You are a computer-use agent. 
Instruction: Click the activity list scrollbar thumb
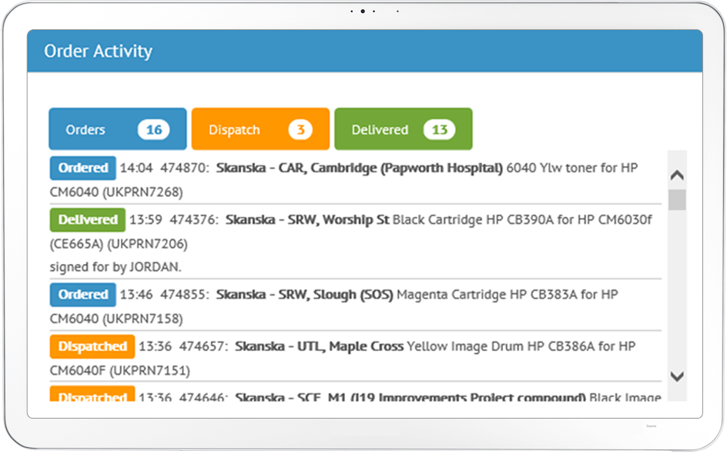[x=678, y=199]
